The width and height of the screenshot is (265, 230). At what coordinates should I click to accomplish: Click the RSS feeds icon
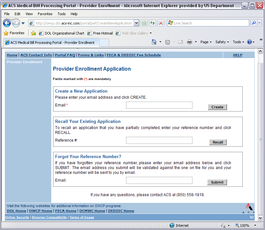click(168, 42)
